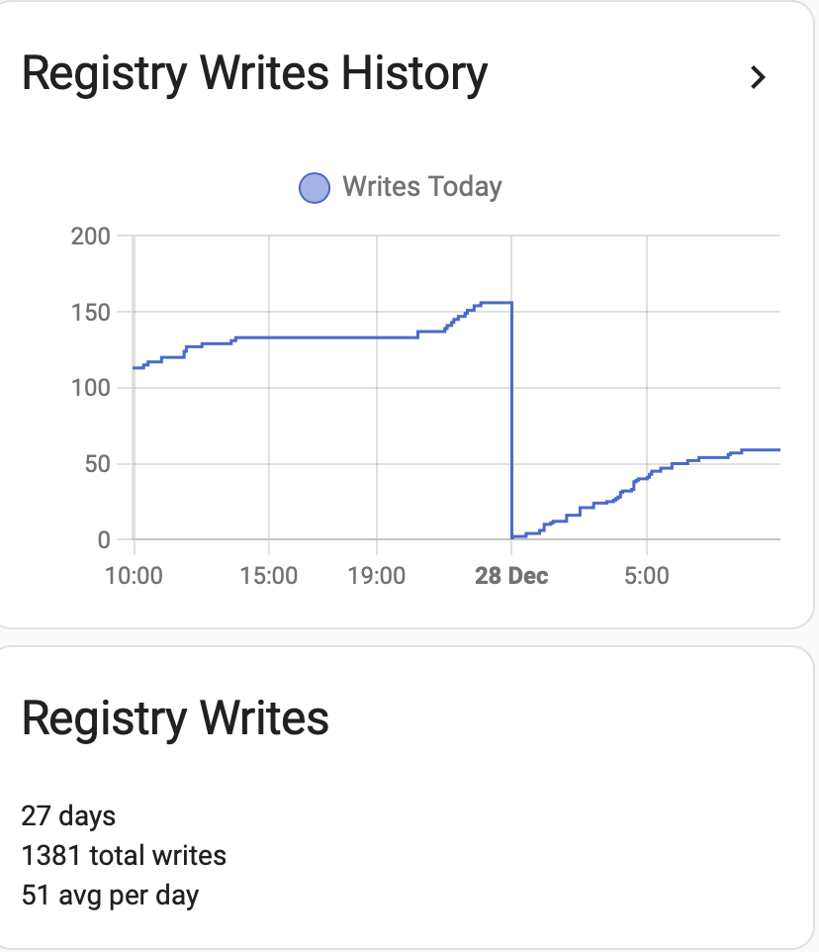Click the 5:00 time axis label
The image size is (819, 952).
pyautogui.click(x=647, y=576)
